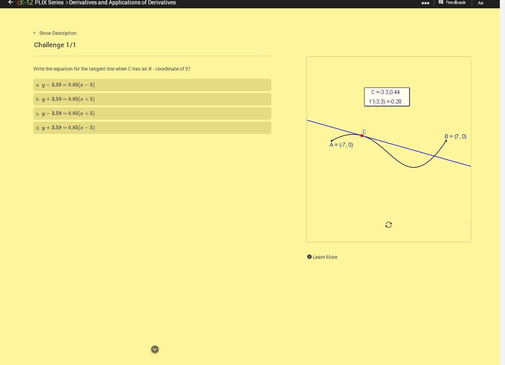
Task: Expand the bottom down-chevron button
Action: coord(155,349)
